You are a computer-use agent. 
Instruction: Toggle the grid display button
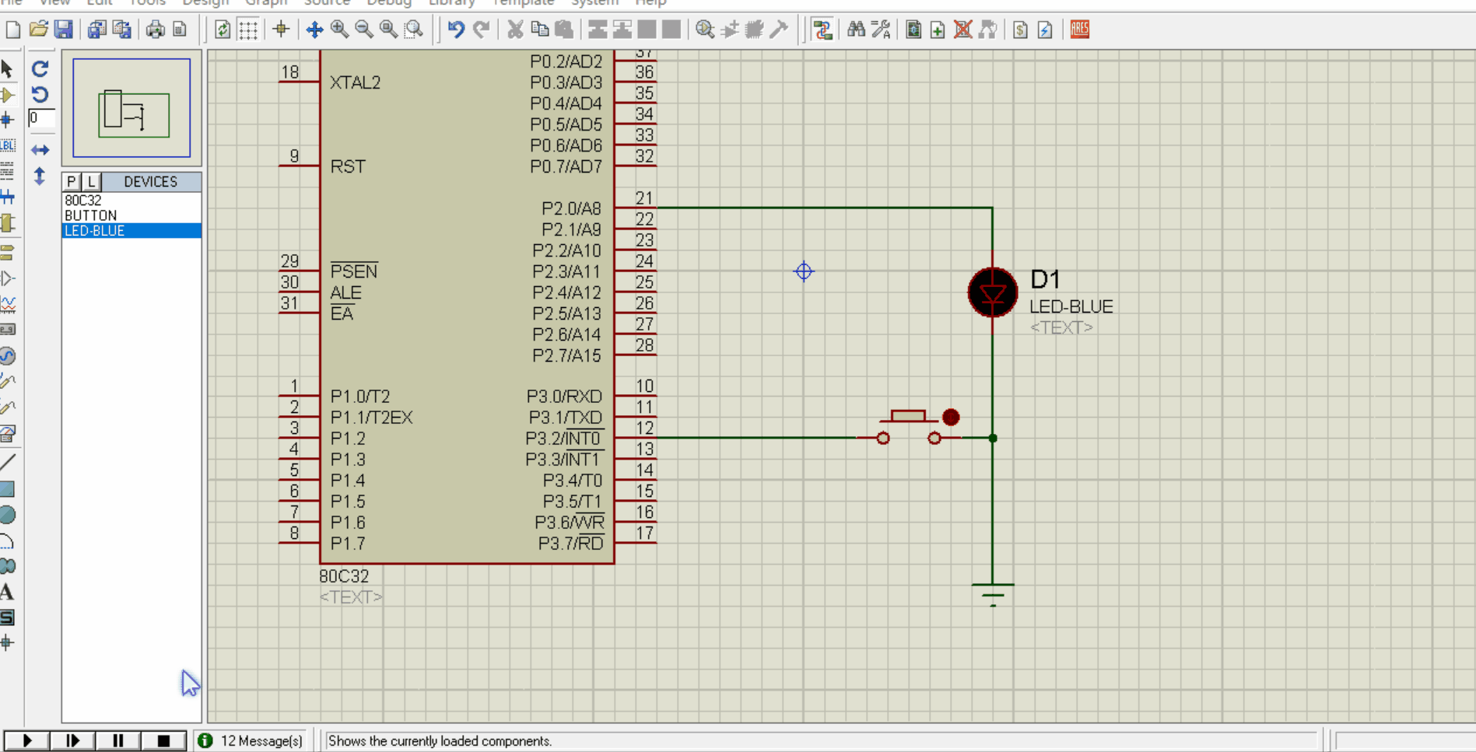point(248,30)
